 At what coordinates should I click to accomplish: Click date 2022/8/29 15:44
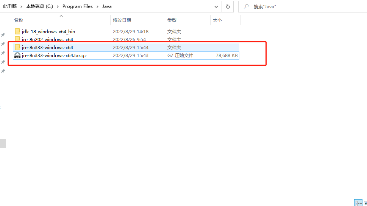[131, 47]
